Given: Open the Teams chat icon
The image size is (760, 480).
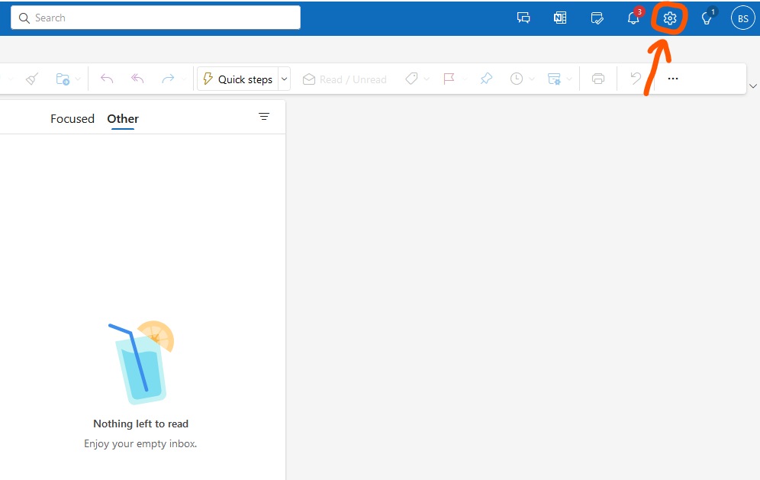Looking at the screenshot, I should click(x=523, y=18).
